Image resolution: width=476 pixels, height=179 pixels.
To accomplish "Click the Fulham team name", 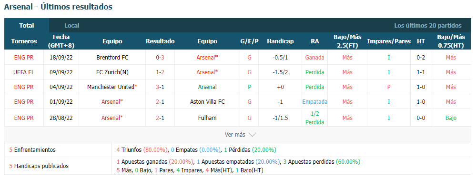I will tap(207, 118).
